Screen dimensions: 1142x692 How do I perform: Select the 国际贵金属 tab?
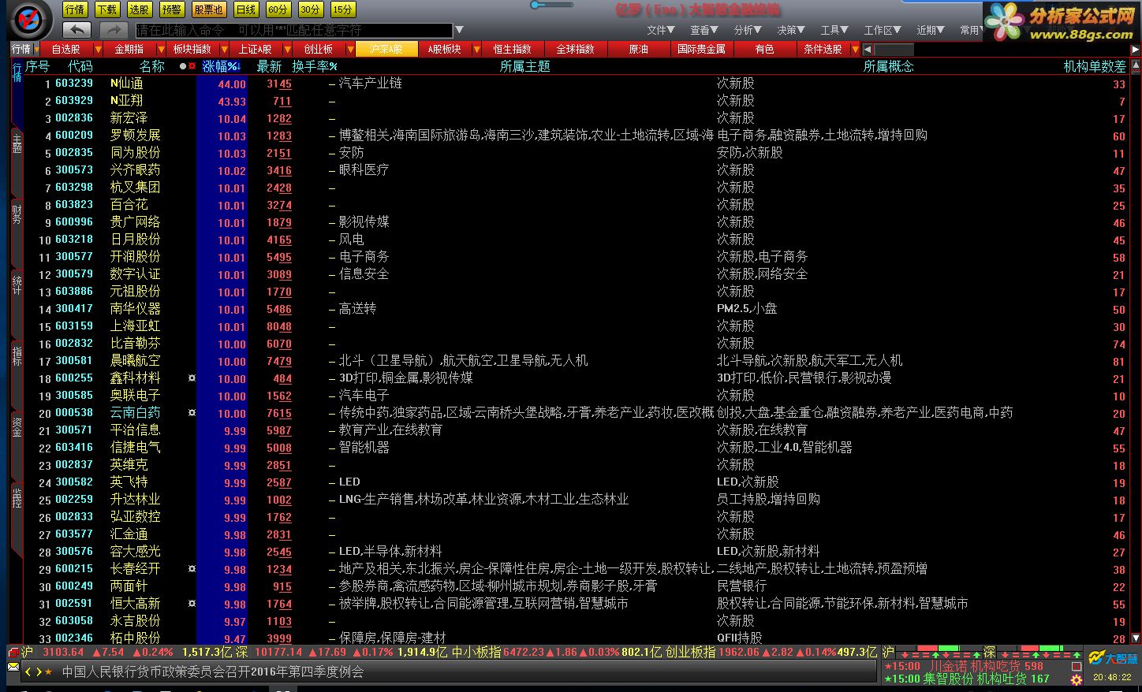click(702, 49)
